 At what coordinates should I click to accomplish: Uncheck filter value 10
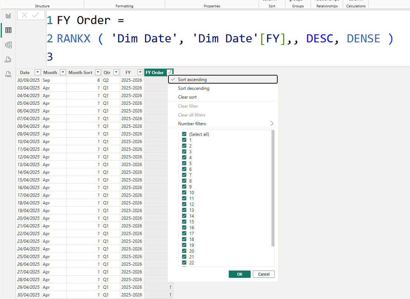(184, 192)
